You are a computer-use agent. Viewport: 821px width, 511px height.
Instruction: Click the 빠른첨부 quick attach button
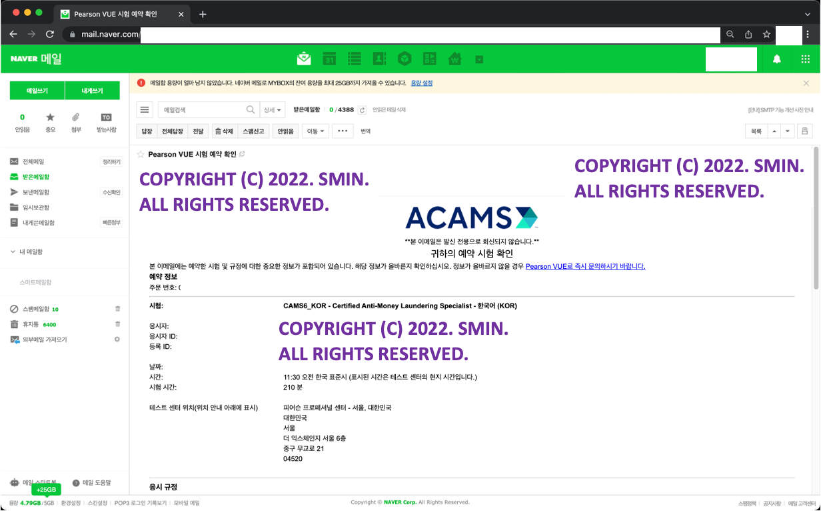point(111,223)
